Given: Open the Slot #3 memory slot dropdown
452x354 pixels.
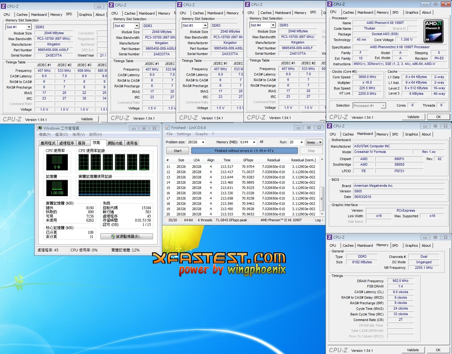Looking at the screenshot, I should tap(205, 25).
